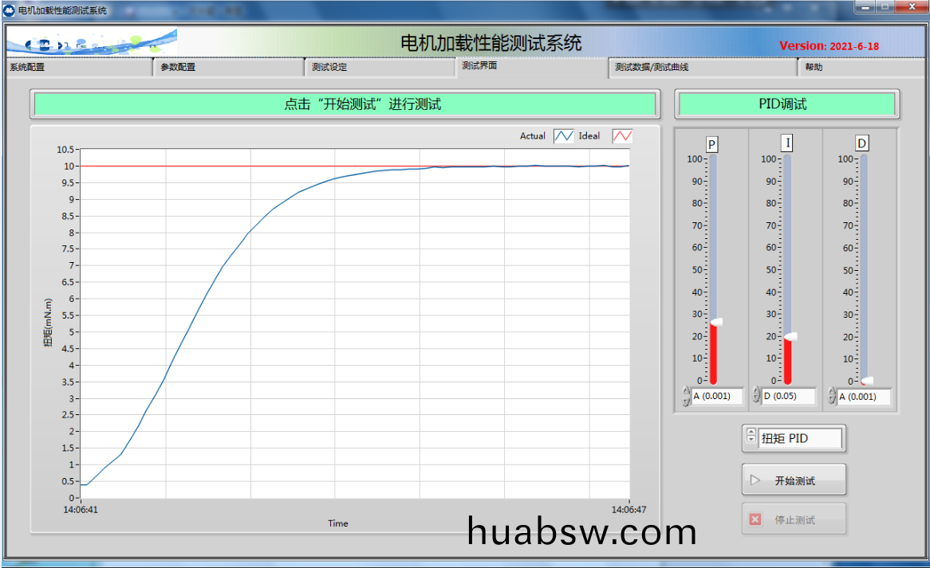Viewport: 930px width, 568px height.
Task: Click the stepper on 扭矩 PID selector
Action: 751,436
